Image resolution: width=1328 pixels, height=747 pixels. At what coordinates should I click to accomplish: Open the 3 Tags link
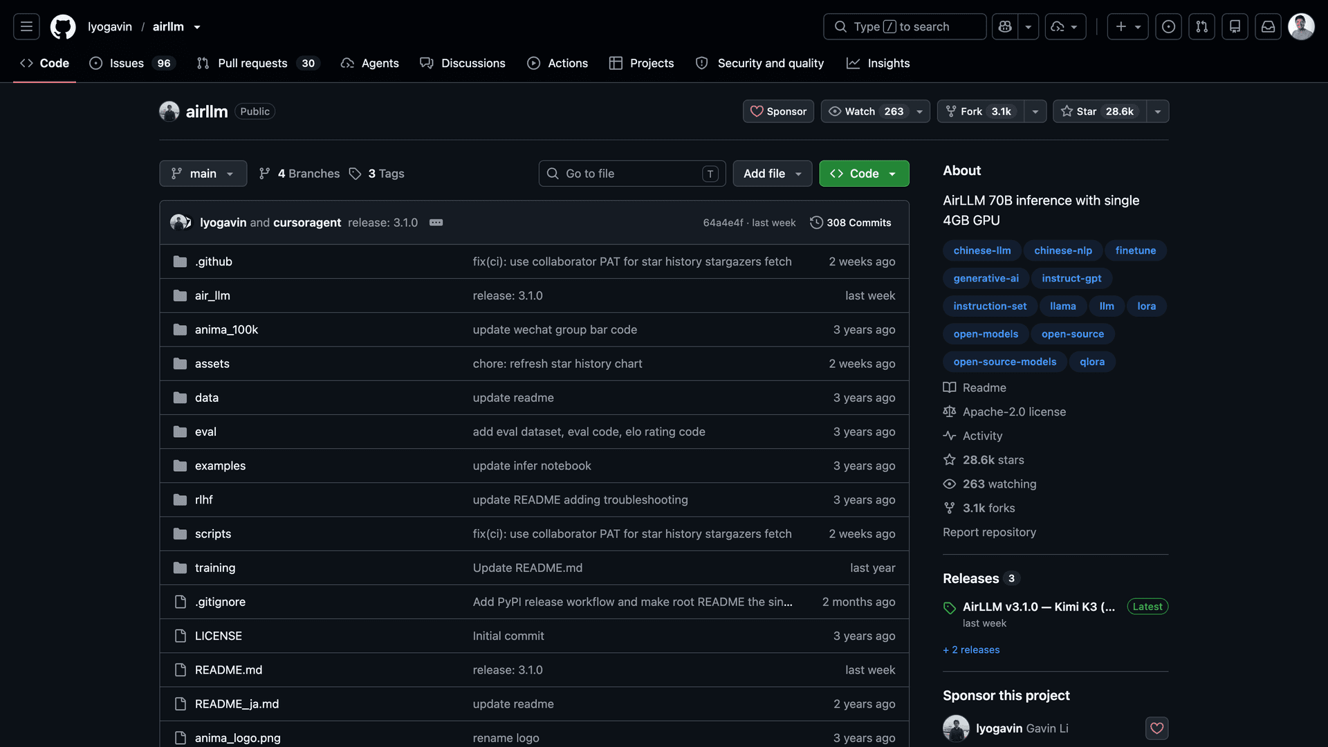pos(377,174)
